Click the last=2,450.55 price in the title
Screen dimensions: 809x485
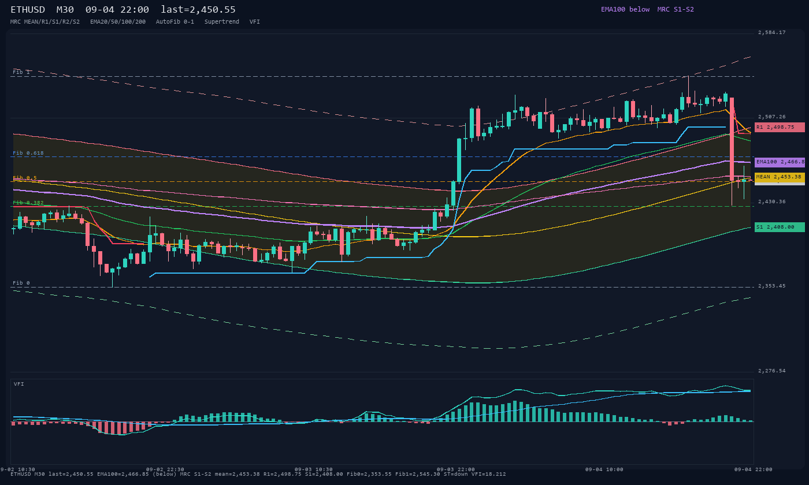tap(198, 10)
